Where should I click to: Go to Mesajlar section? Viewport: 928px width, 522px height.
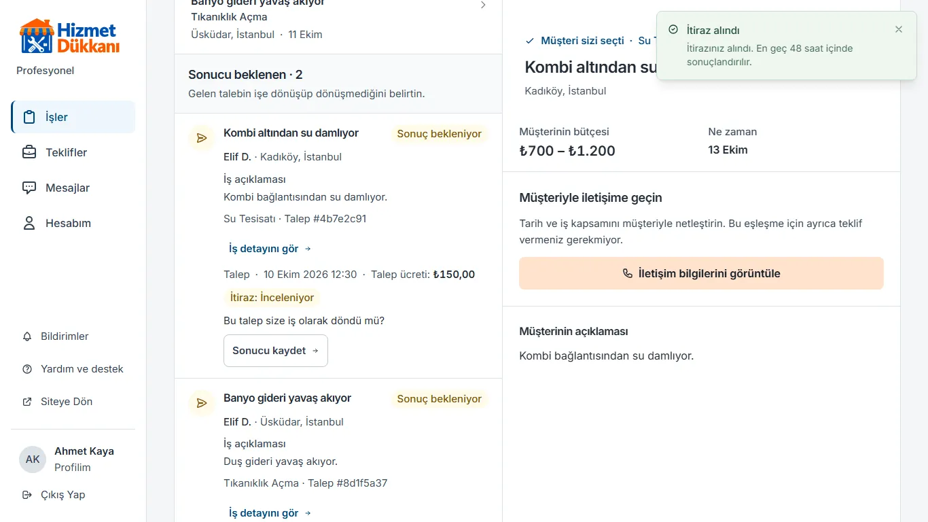coord(73,188)
